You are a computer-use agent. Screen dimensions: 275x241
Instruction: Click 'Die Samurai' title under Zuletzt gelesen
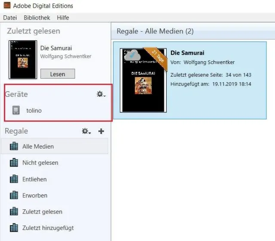click(56, 48)
